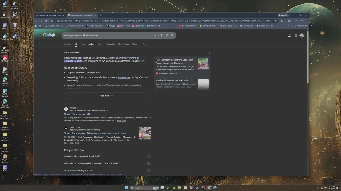The width and height of the screenshot is (341, 191).
Task: Switch to the Images results tab
Action: [91, 44]
